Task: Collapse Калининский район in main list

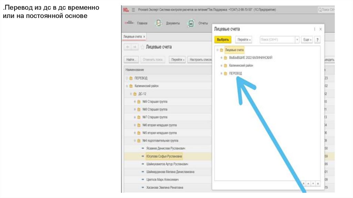Action: click(x=127, y=86)
